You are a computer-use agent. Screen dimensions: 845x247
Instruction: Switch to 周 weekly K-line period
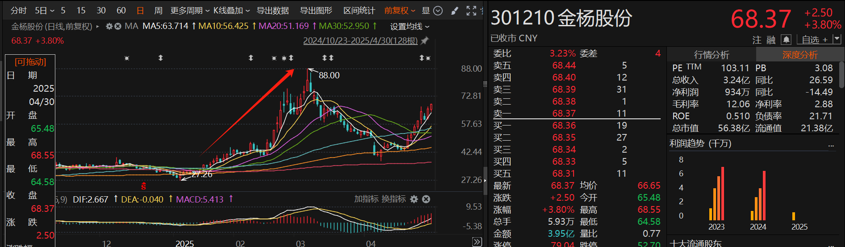click(158, 11)
